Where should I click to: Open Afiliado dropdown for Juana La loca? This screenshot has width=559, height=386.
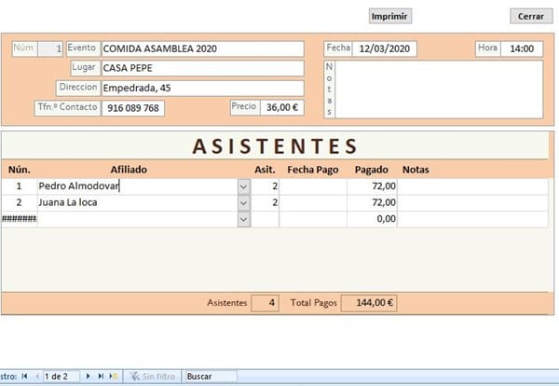coord(244,203)
